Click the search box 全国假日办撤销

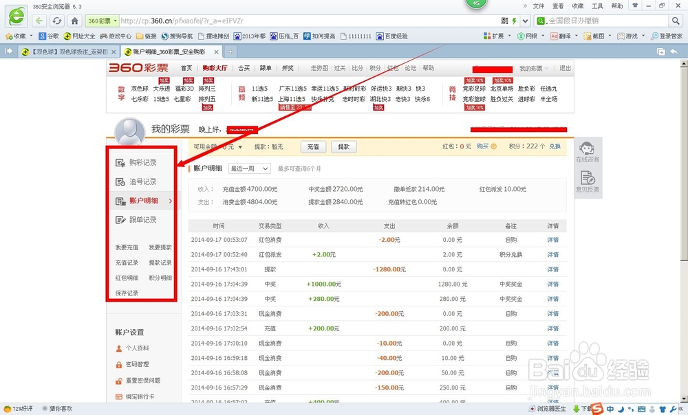[608, 21]
